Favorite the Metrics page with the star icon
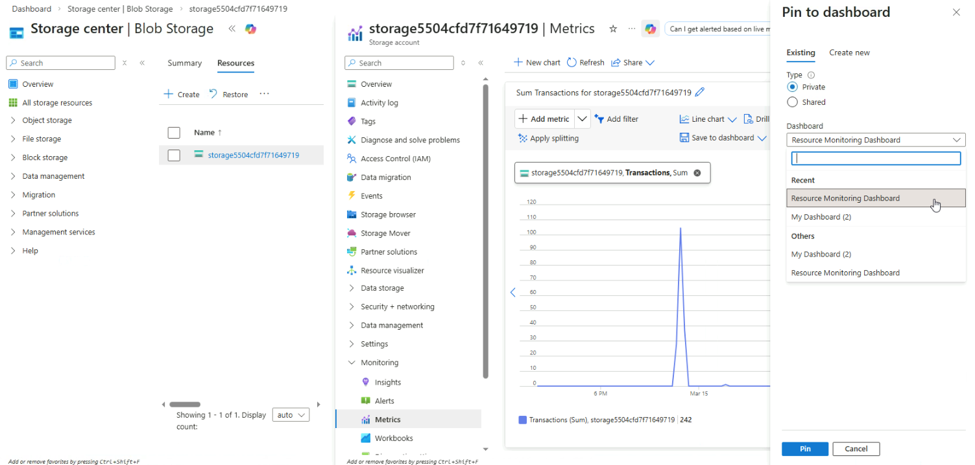The height and width of the screenshot is (465, 975). (x=613, y=29)
